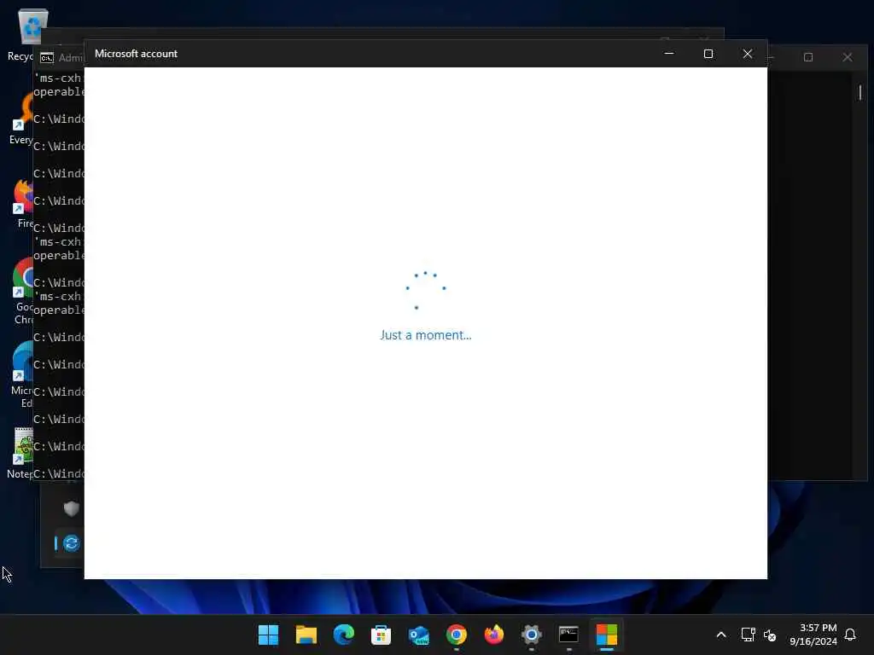Open the network status tray icon
This screenshot has width=874, height=655.
point(748,635)
